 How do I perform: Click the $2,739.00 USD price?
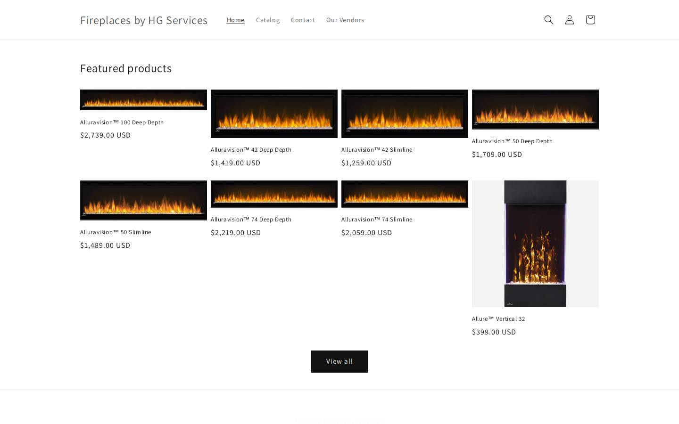point(106,135)
